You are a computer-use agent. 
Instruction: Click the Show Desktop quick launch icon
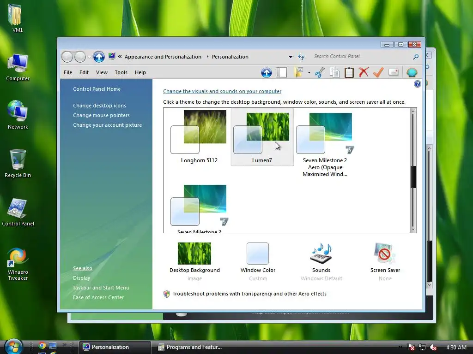53,346
